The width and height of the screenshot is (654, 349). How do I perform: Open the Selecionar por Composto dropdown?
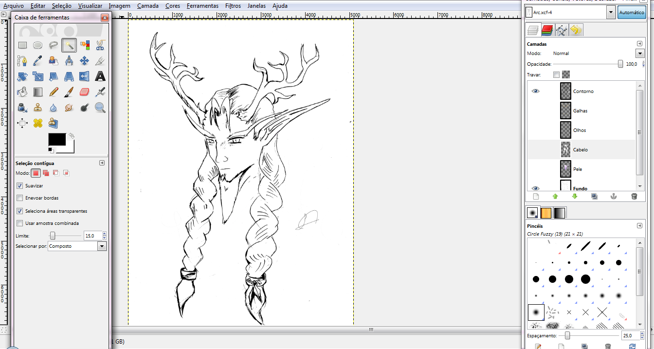102,246
